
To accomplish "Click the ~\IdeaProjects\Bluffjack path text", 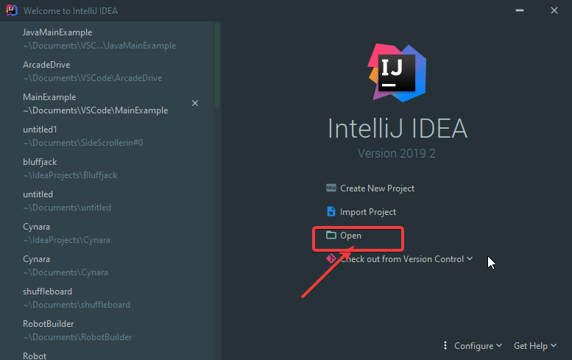I will tap(70, 175).
